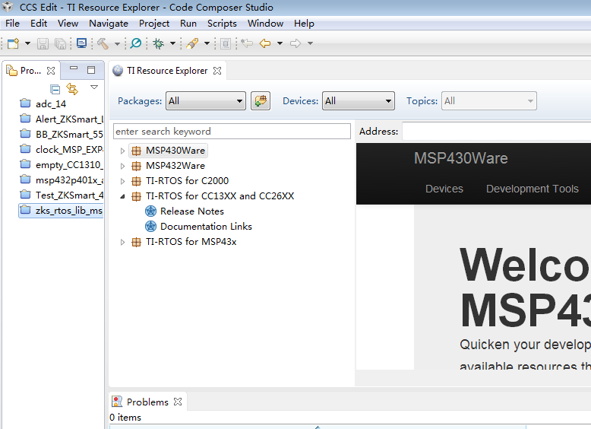This screenshot has width=591, height=429.
Task: Select the adc_14 project
Action: click(50, 103)
